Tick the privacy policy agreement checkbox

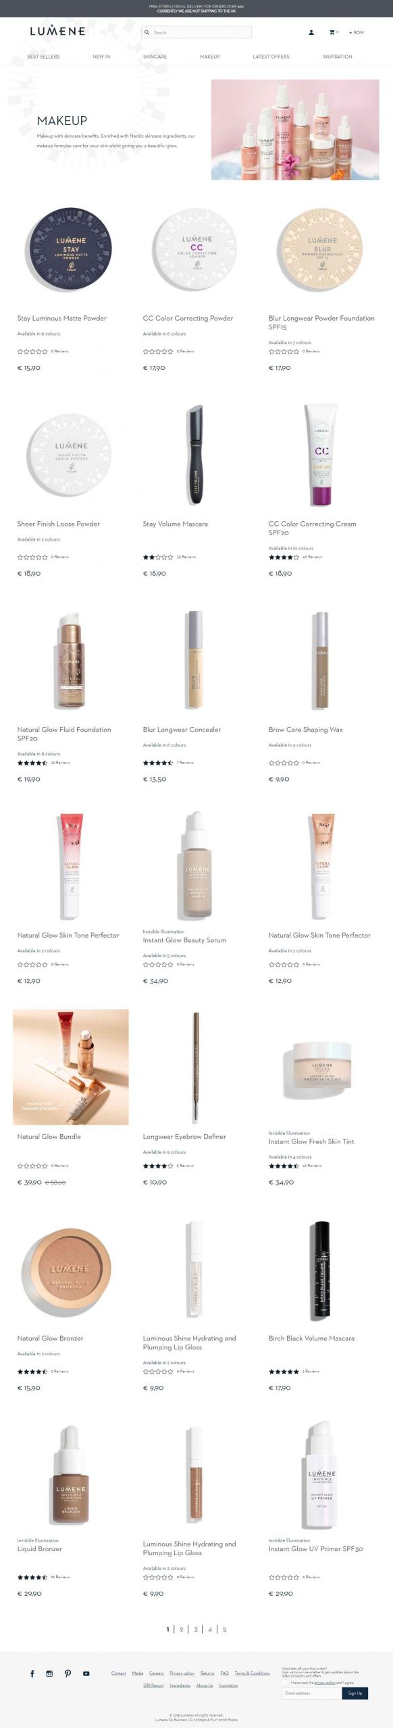tap(286, 1683)
